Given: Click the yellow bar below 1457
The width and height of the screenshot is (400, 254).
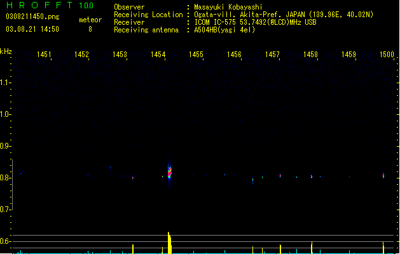Looking at the screenshot, I should pyautogui.click(x=280, y=249).
